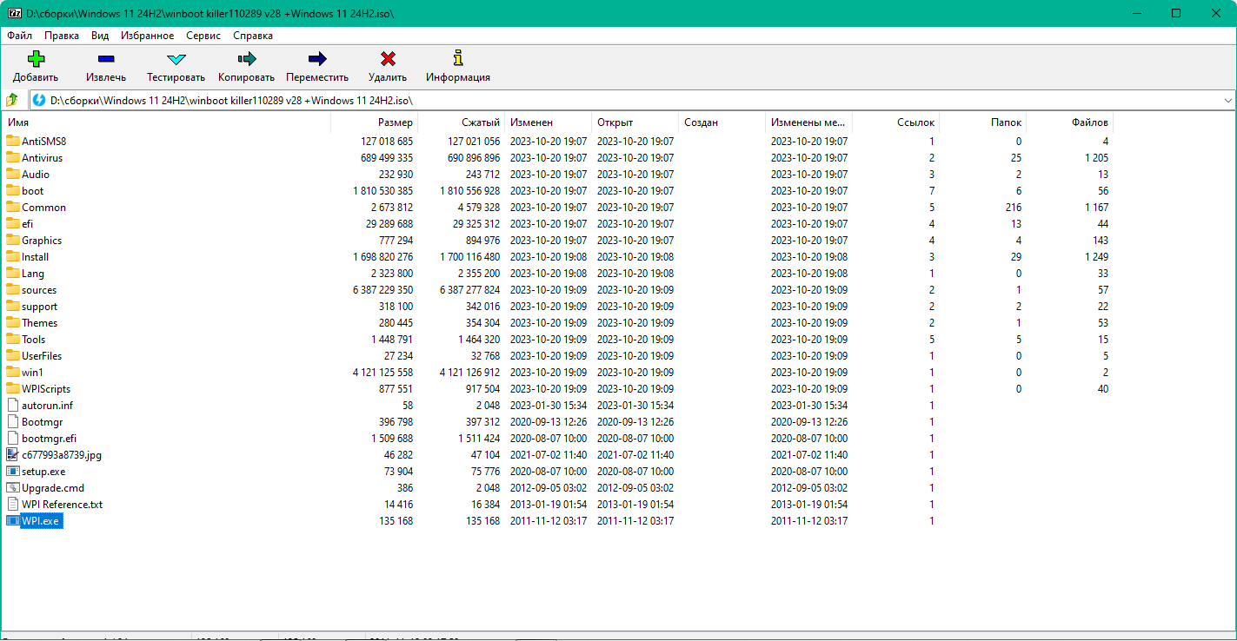Viewport: 1237px width, 641px height.
Task: Click inside the address path field
Action: coord(609,100)
